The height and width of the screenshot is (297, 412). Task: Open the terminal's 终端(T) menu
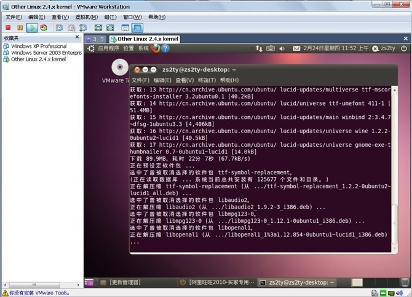tap(207, 80)
